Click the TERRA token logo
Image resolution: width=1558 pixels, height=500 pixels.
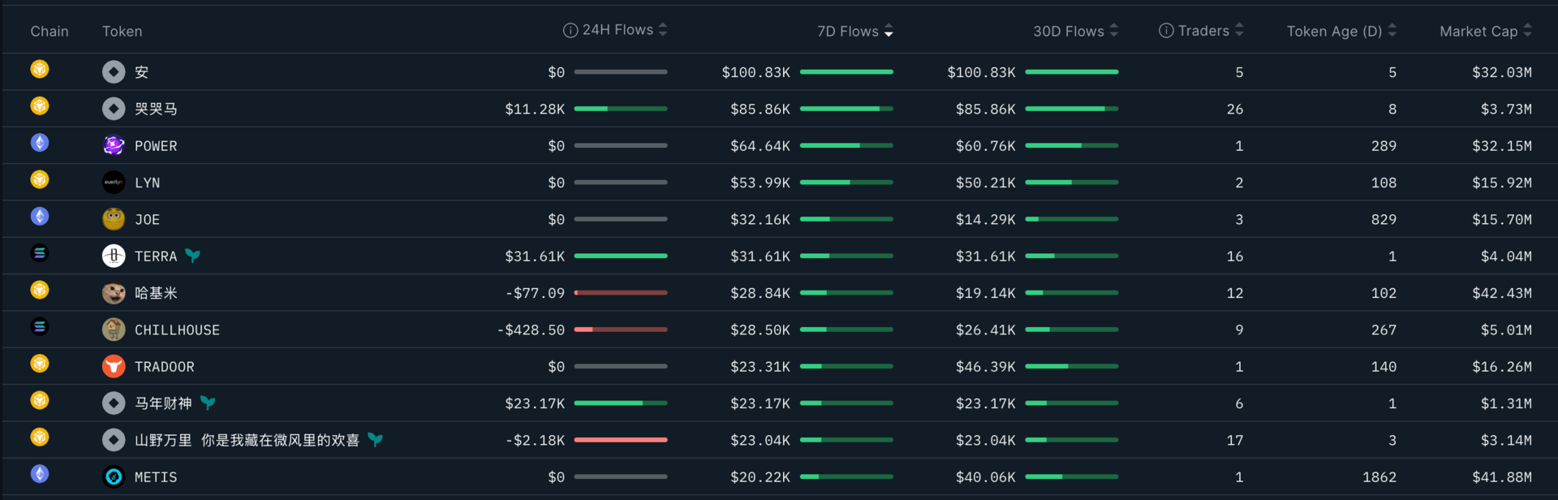point(114,256)
